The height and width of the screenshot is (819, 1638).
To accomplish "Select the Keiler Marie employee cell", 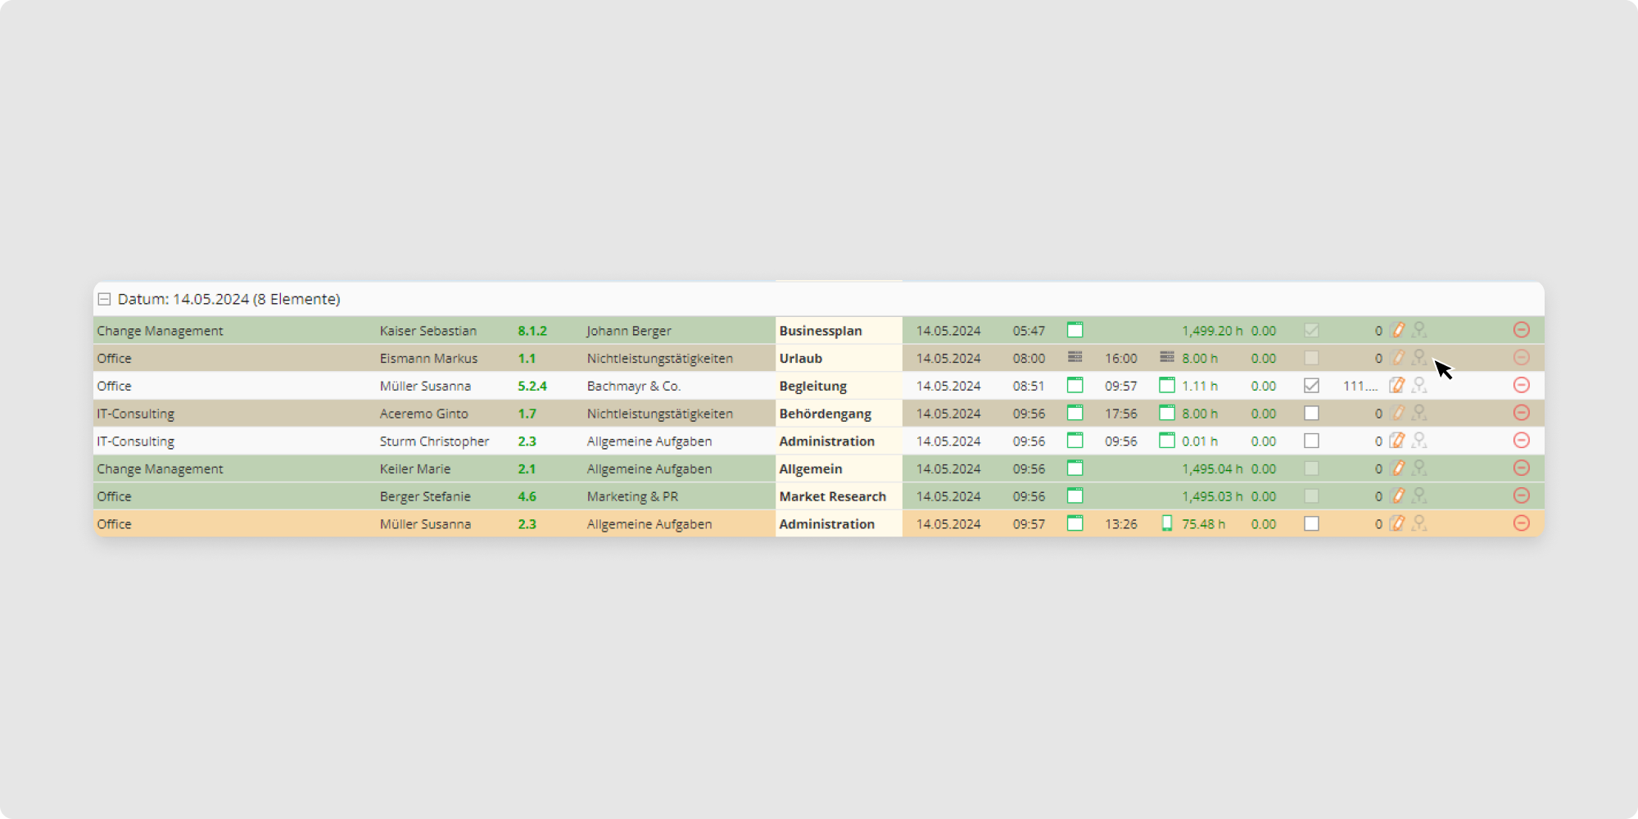I will point(415,469).
